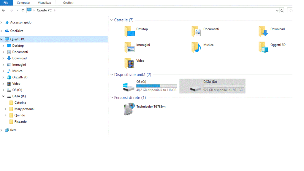
Task: Collapse Percorsi di rete (1) group
Action: pyautogui.click(x=112, y=97)
